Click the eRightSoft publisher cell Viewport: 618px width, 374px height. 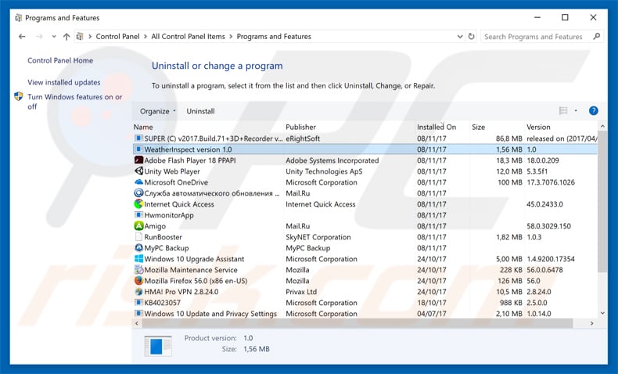(303, 138)
